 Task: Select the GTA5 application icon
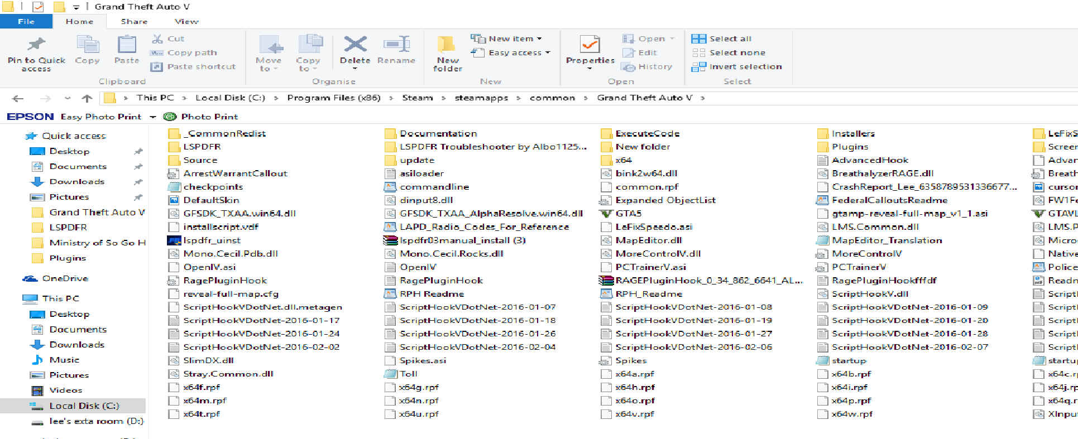coord(606,214)
